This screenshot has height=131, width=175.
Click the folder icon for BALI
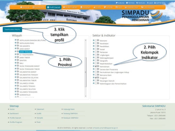(18, 63)
